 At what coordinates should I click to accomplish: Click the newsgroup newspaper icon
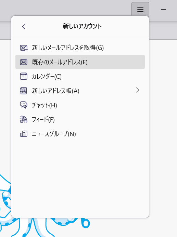pyautogui.click(x=24, y=134)
